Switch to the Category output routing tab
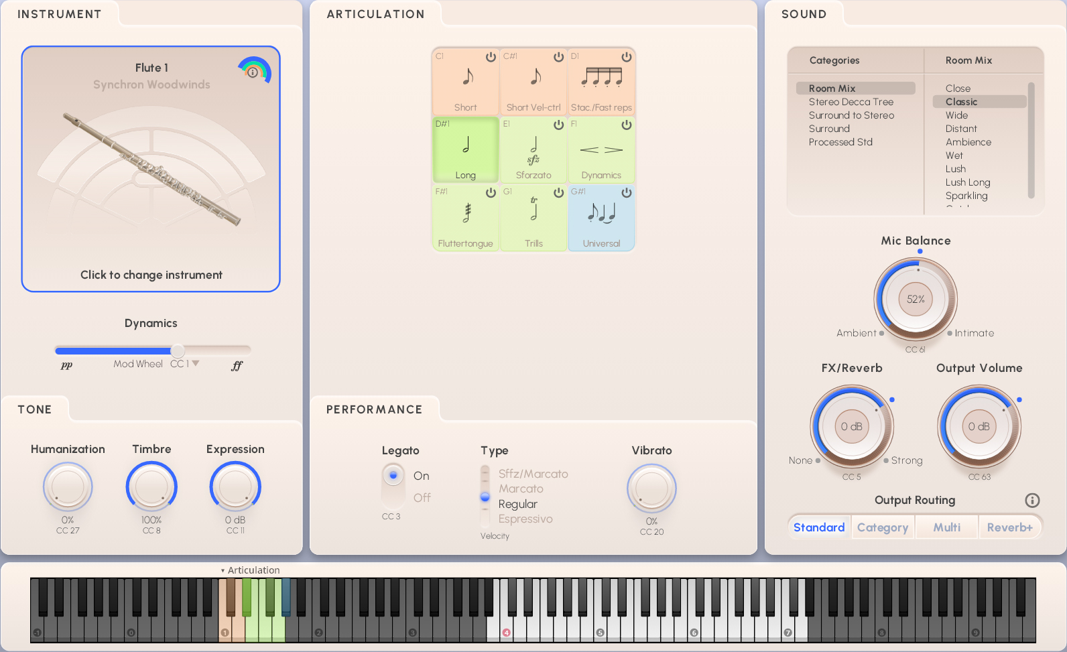Viewport: 1067px width, 652px height. pyautogui.click(x=882, y=527)
